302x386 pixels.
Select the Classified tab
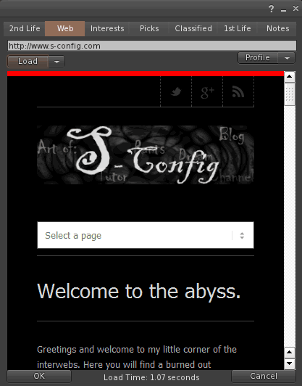(x=193, y=28)
